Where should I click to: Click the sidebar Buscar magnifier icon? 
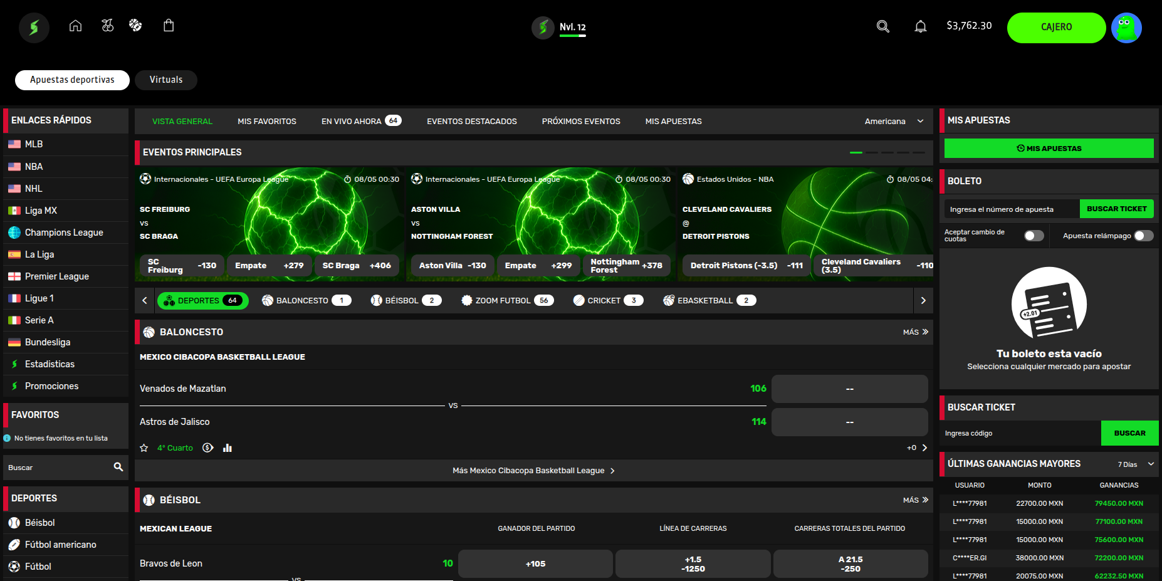(x=118, y=467)
